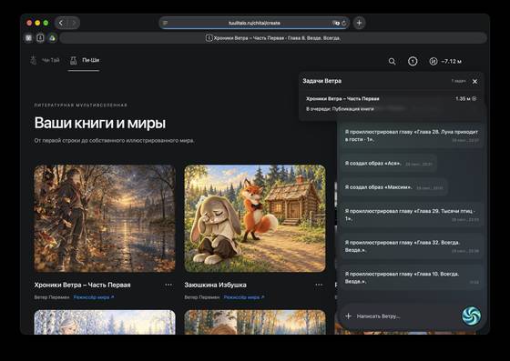Click the coin icon next to 1.35 м
Viewport: 510px width, 361px height.
pyautogui.click(x=474, y=99)
